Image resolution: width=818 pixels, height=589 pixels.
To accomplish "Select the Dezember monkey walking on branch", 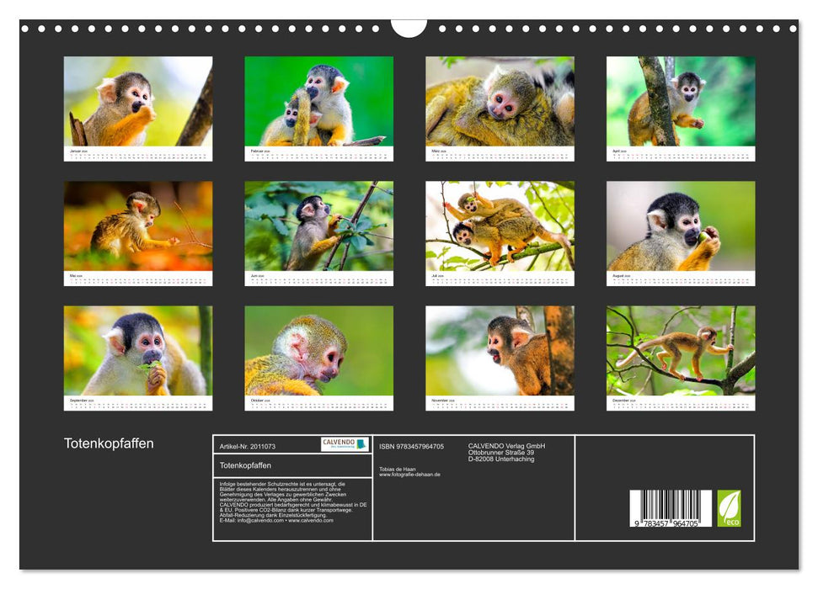I will 681,351.
